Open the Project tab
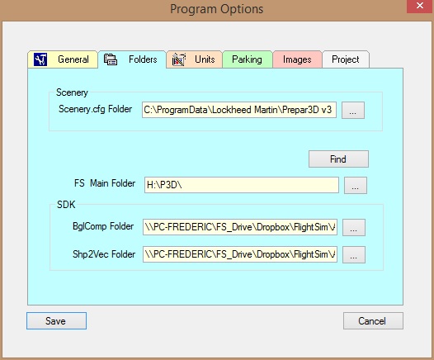This screenshot has height=360, width=434. [346, 59]
